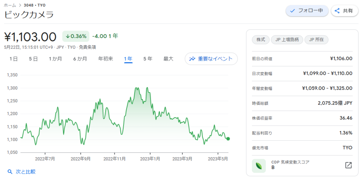Click the -4.00 1年 change text
This screenshot has height=178, width=362.
point(105,36)
